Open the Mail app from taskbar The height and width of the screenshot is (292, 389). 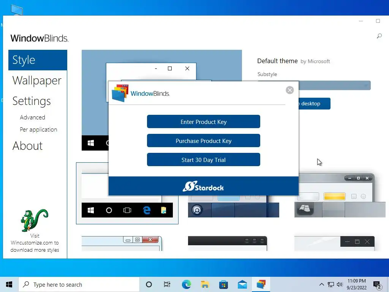tap(242, 284)
